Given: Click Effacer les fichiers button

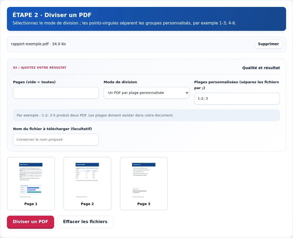Looking at the screenshot, I should [85, 222].
